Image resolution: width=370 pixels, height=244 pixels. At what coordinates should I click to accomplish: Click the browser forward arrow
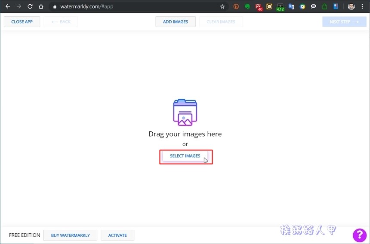pos(19,6)
